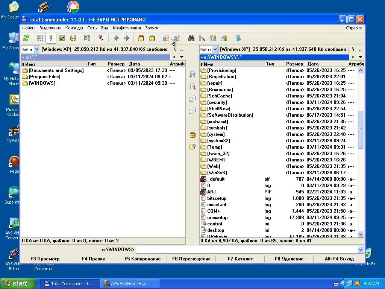Click the F8 Удаление button
This screenshot has width=385, height=289.
pos(289,259)
